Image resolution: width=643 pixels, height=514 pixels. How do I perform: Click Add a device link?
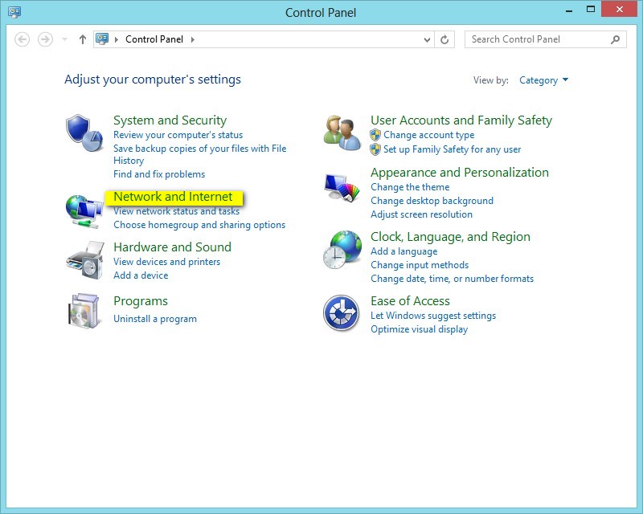pyautogui.click(x=141, y=275)
